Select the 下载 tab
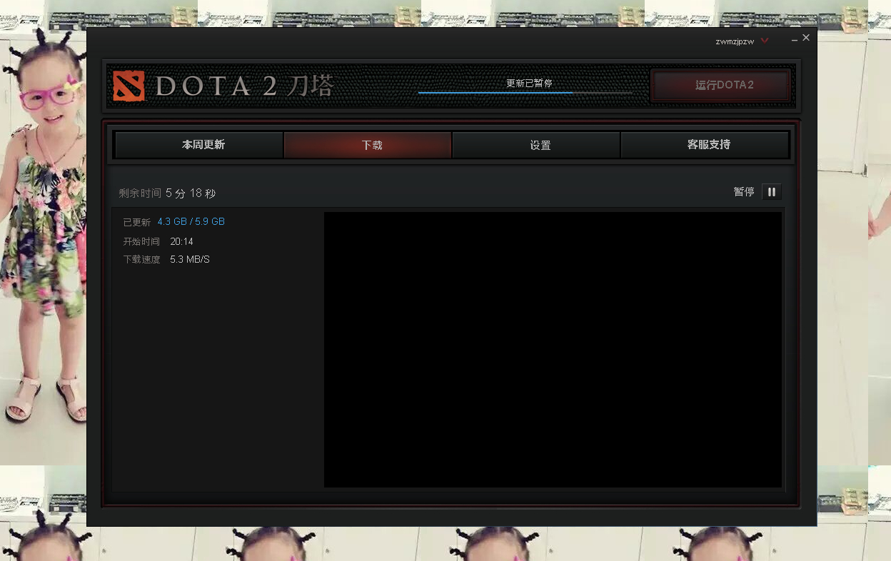 [x=368, y=145]
